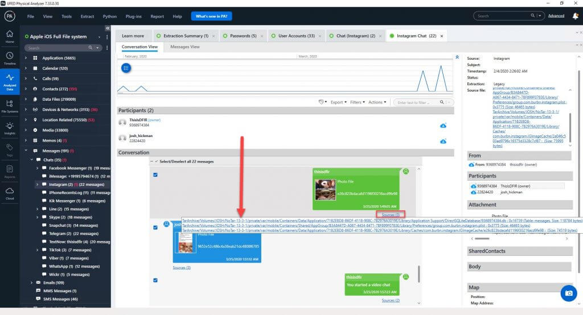Open the 0x16739 messages table source path link

pyautogui.click(x=381, y=221)
